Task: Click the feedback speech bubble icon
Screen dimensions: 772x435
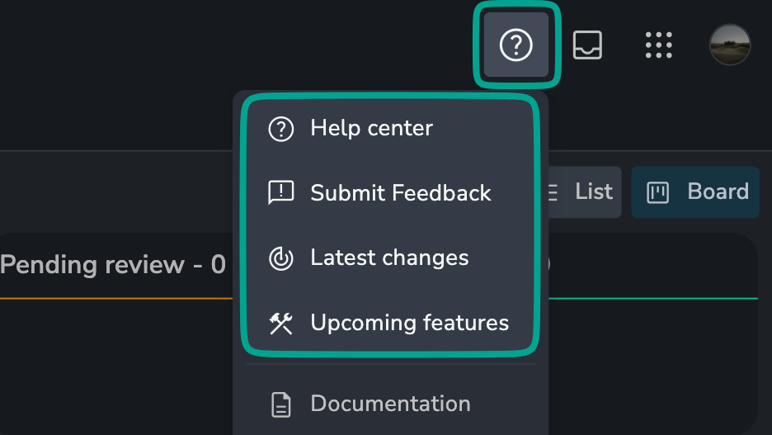Action: click(x=281, y=192)
